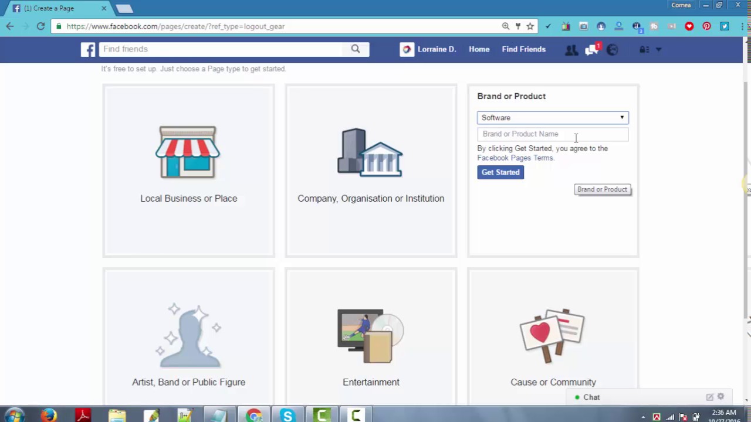Click the Twitter extension icon
Screen dimensions: 751x422
pos(725,26)
